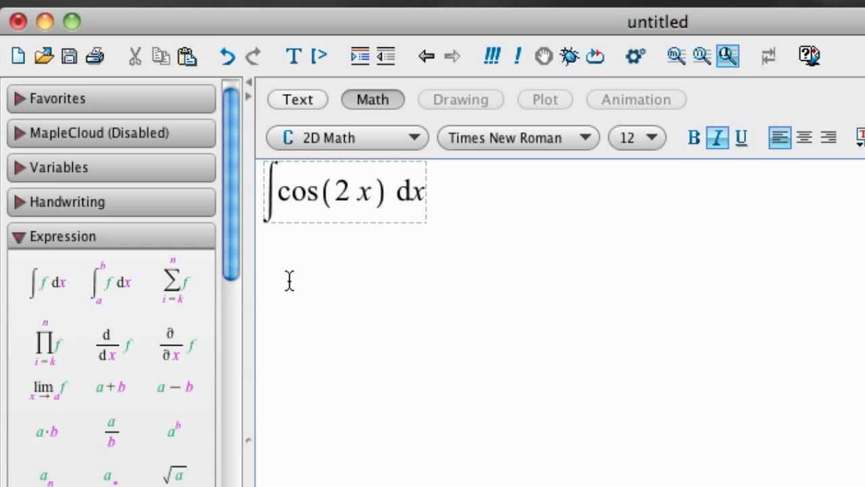
Task: Align text right
Action: pos(828,138)
